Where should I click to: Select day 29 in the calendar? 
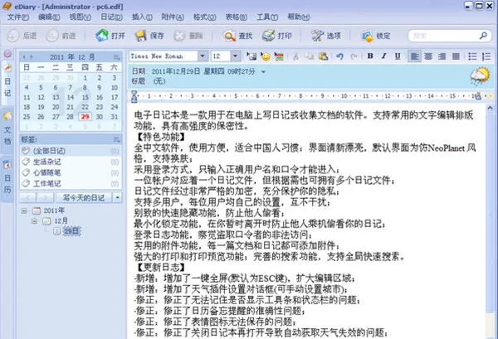coord(85,116)
